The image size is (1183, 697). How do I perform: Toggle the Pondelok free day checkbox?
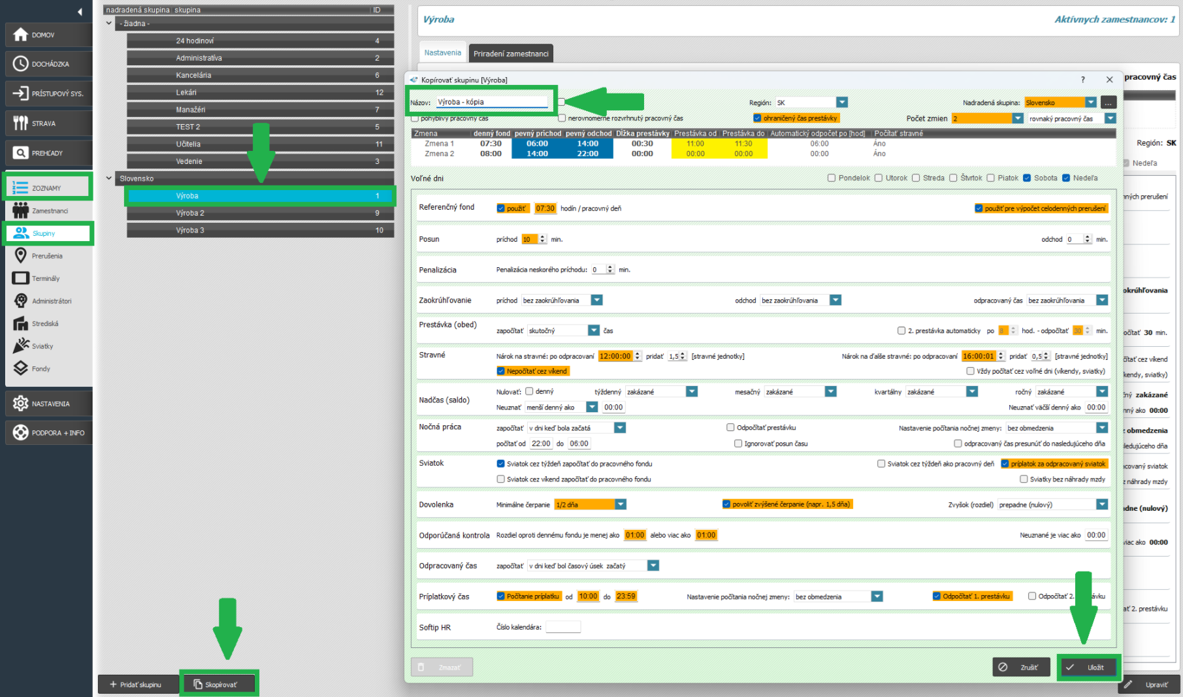click(832, 178)
